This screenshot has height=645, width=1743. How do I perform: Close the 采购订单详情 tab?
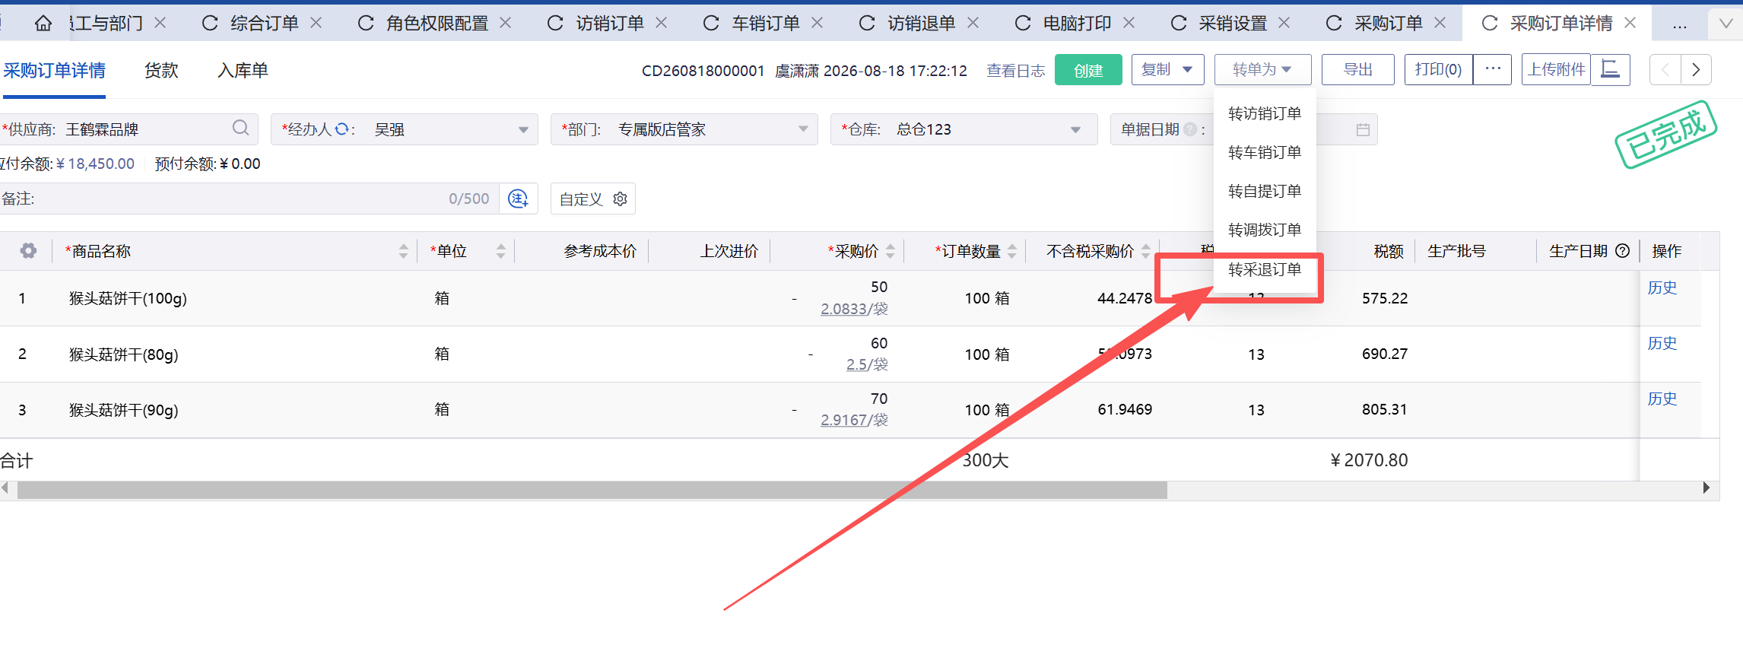(1630, 23)
